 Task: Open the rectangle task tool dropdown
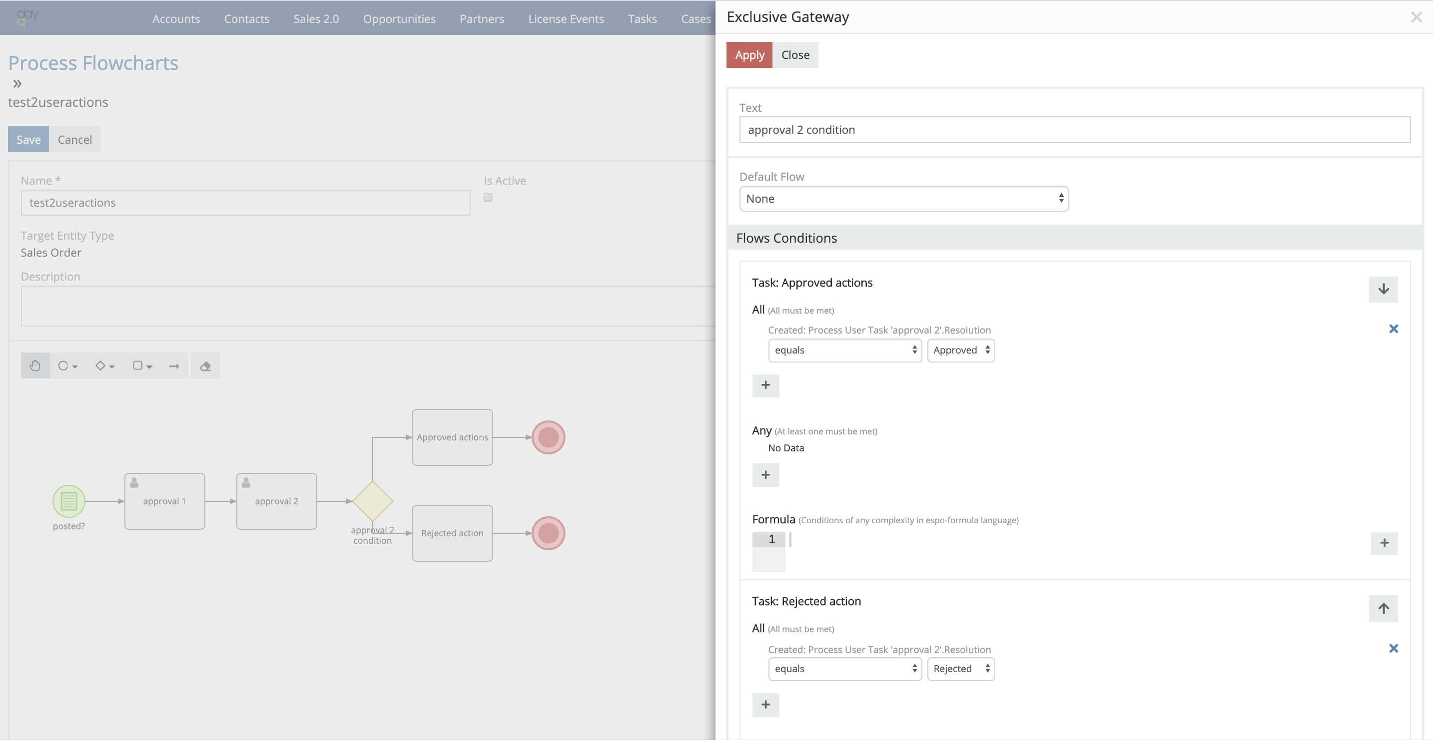point(142,366)
